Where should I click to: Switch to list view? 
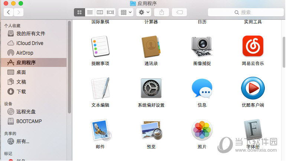pyautogui.click(x=90, y=12)
